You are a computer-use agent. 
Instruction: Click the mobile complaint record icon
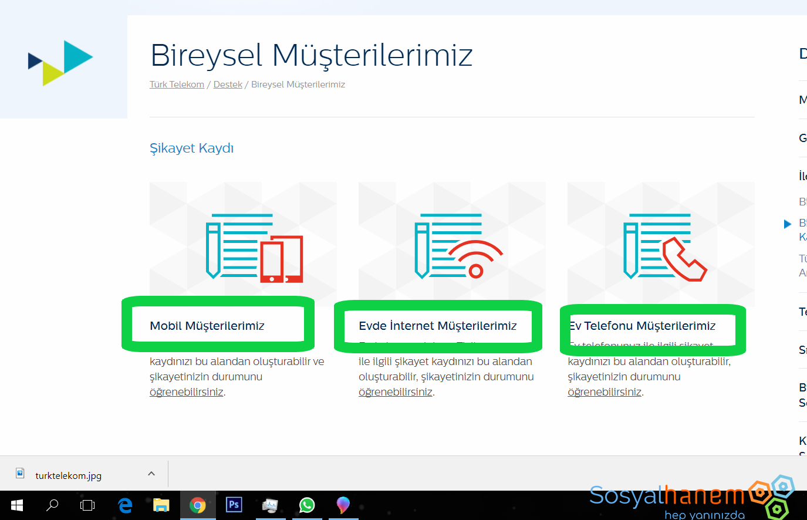tap(254, 247)
